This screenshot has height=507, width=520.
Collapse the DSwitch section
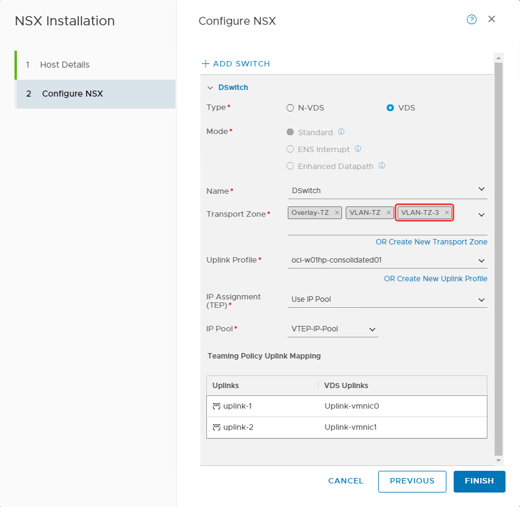[210, 87]
